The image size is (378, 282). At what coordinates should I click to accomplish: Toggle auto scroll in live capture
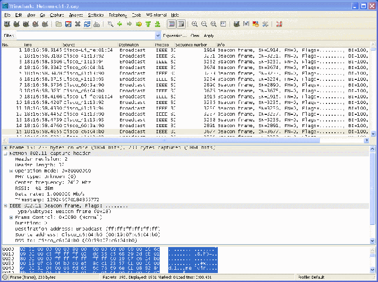pos(181,24)
